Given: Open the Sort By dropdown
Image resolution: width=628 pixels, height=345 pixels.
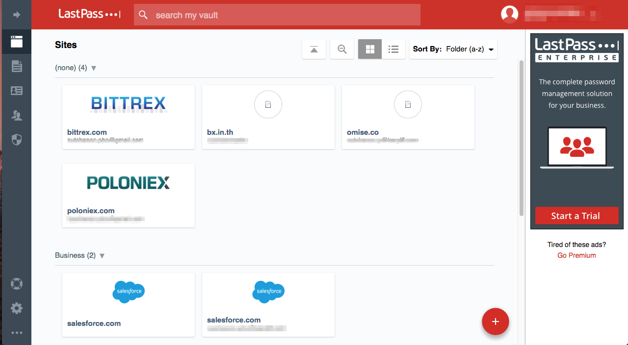Looking at the screenshot, I should point(453,49).
